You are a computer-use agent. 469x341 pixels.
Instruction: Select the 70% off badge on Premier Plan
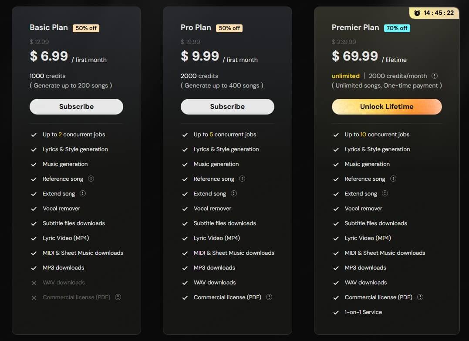(397, 27)
